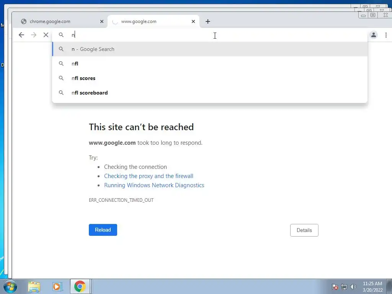Open the volume speaker tray icon
Image resolution: width=392 pixels, height=294 pixels.
(x=353, y=287)
